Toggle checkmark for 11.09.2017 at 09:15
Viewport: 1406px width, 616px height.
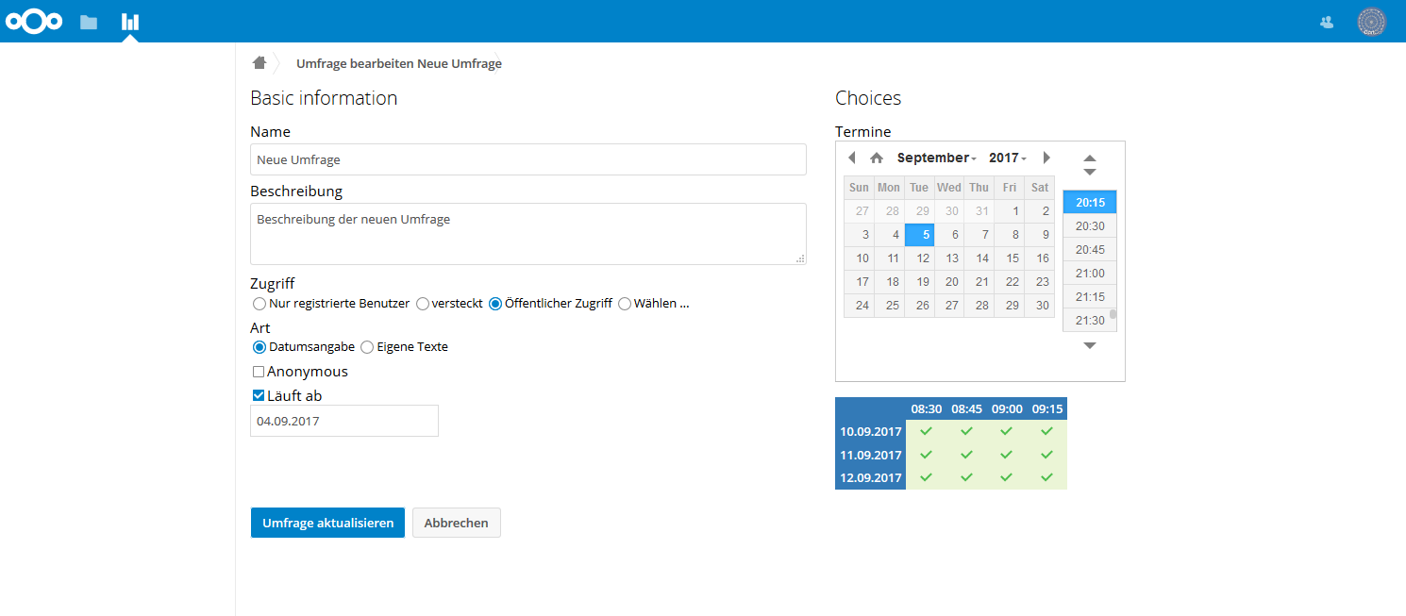coord(1046,455)
